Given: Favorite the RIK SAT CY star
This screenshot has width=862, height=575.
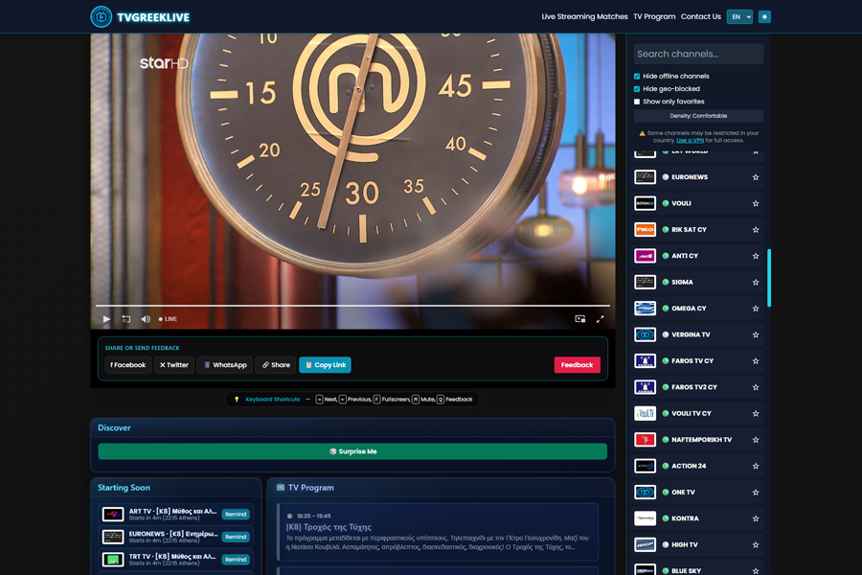Looking at the screenshot, I should (756, 230).
